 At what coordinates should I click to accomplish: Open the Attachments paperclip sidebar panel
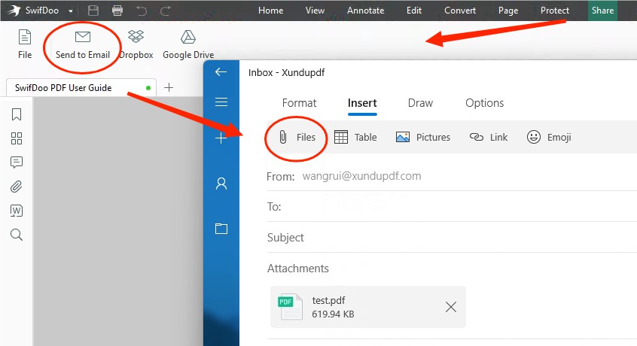(x=17, y=187)
